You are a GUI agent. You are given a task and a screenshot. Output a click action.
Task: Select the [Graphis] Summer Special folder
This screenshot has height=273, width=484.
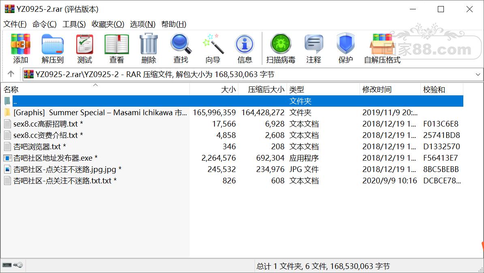tap(100, 113)
